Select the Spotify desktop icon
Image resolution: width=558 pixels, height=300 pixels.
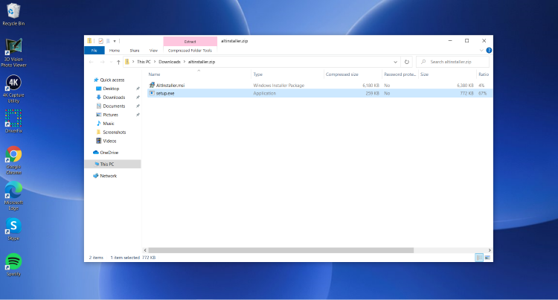pyautogui.click(x=13, y=264)
